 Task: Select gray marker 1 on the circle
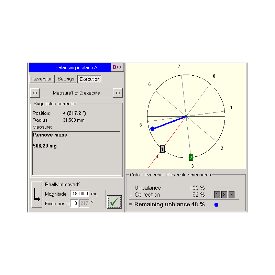(x=162, y=149)
